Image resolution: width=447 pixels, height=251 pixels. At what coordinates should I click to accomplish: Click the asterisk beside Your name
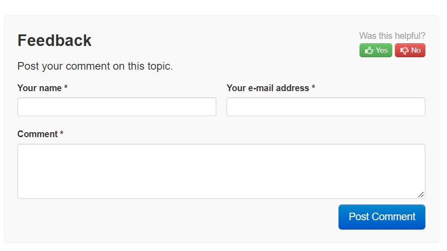pyautogui.click(x=66, y=88)
